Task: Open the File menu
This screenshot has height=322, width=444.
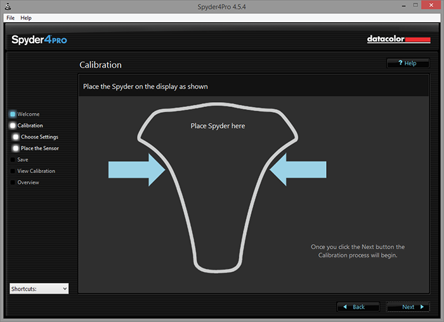Action: (x=10, y=18)
